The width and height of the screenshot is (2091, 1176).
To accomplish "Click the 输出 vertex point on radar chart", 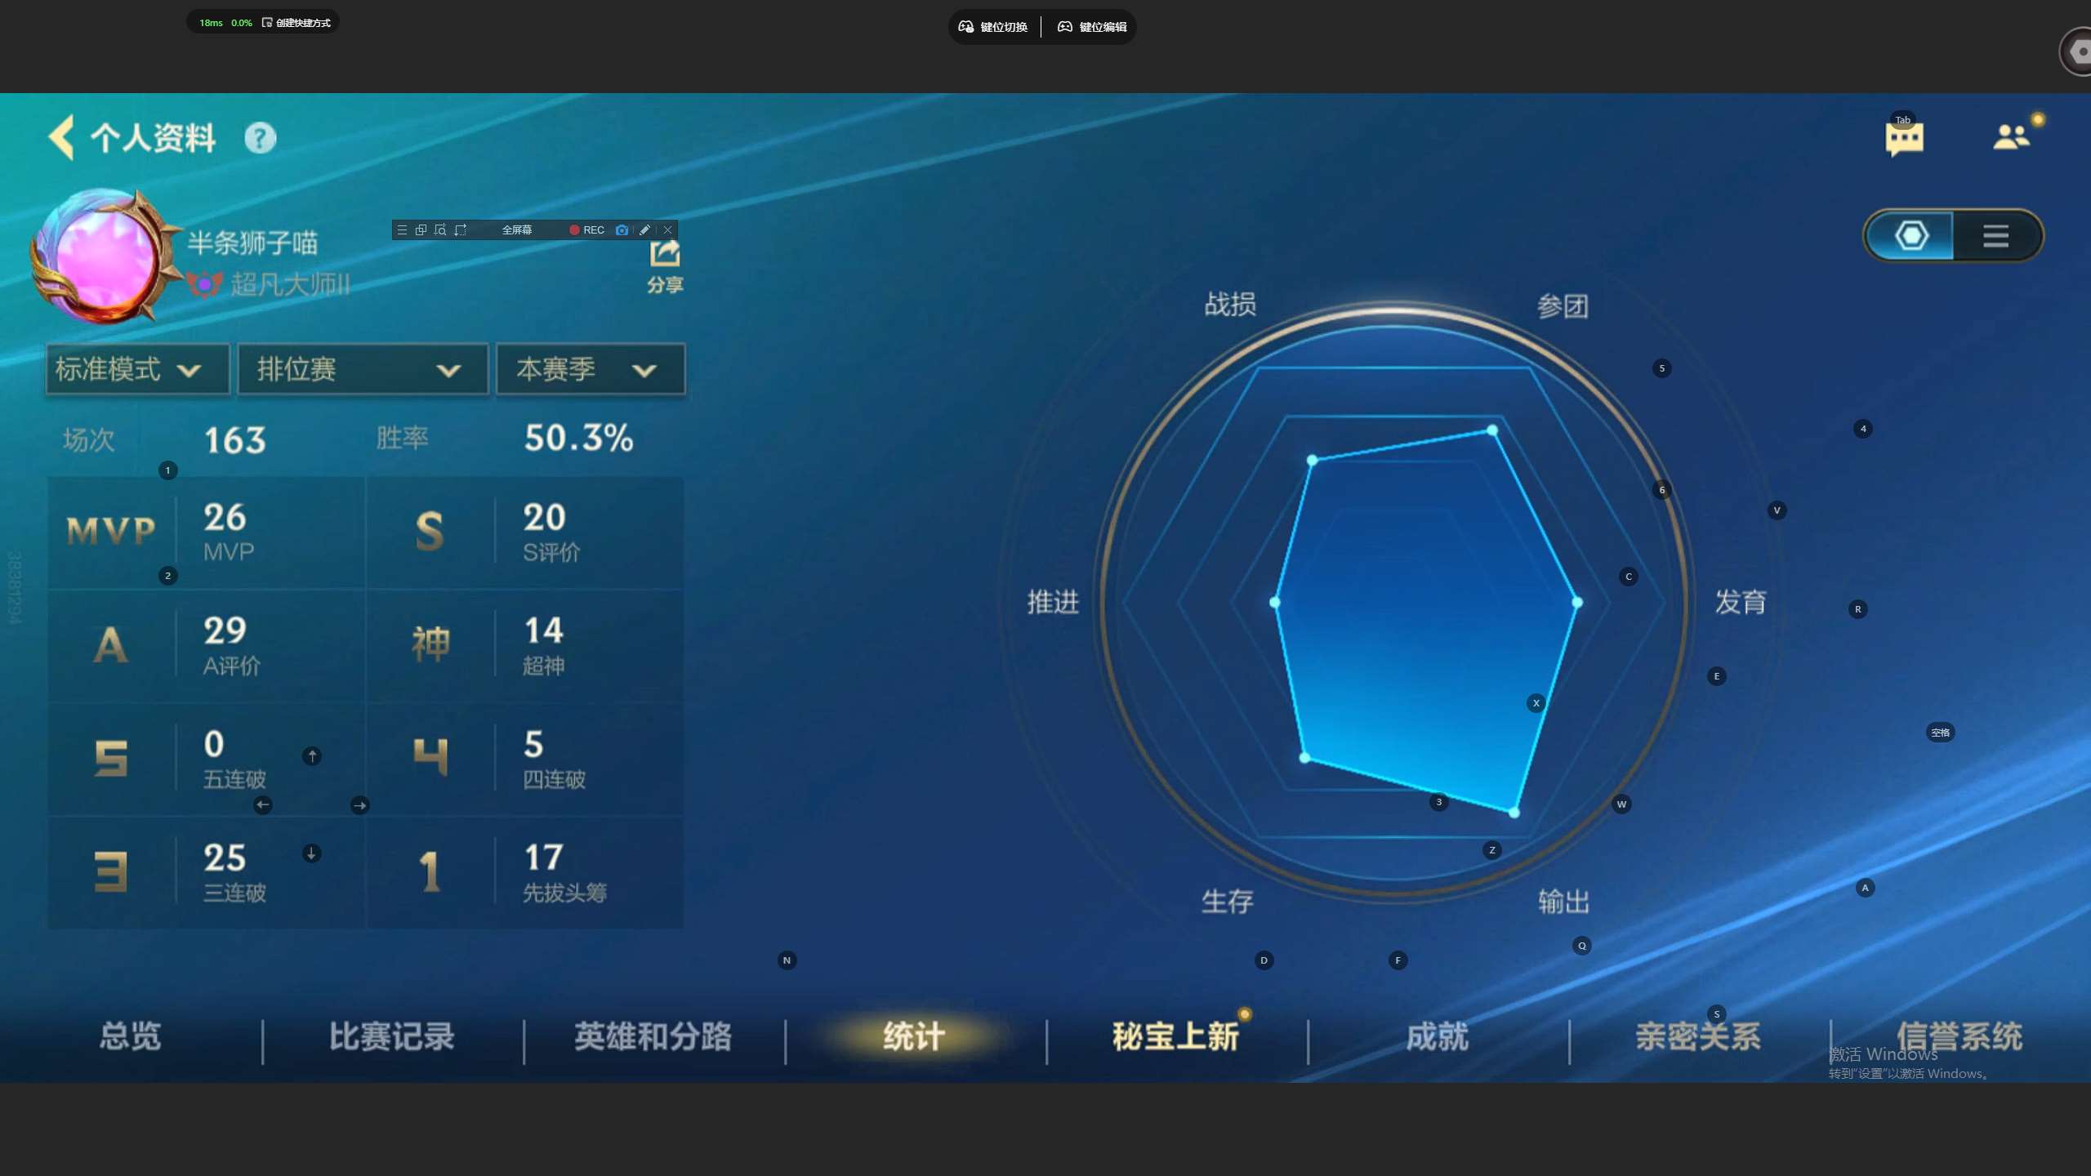I will point(1514,813).
